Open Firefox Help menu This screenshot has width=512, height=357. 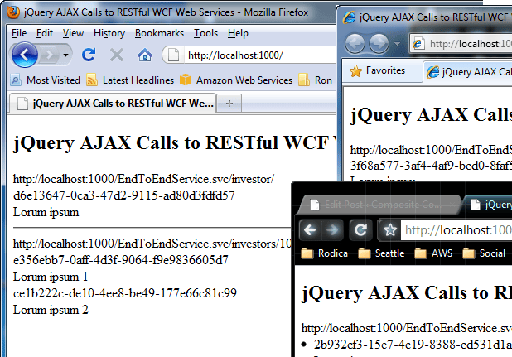pos(238,33)
